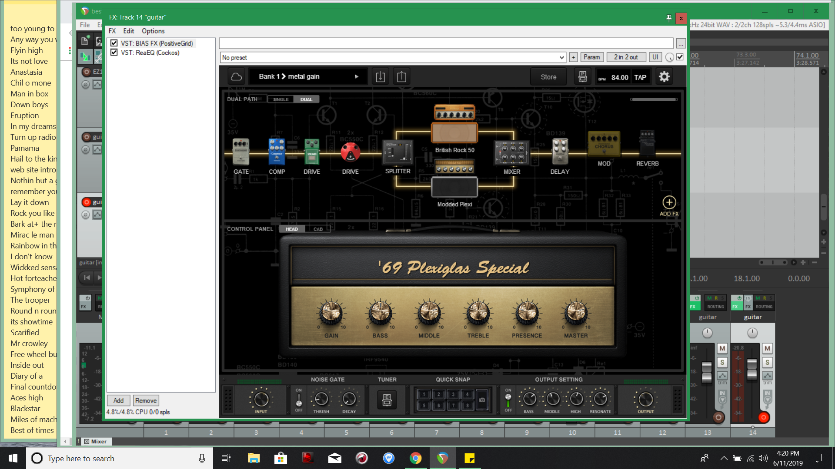835x469 pixels.
Task: Open the TUNER icon
Action: (x=387, y=400)
